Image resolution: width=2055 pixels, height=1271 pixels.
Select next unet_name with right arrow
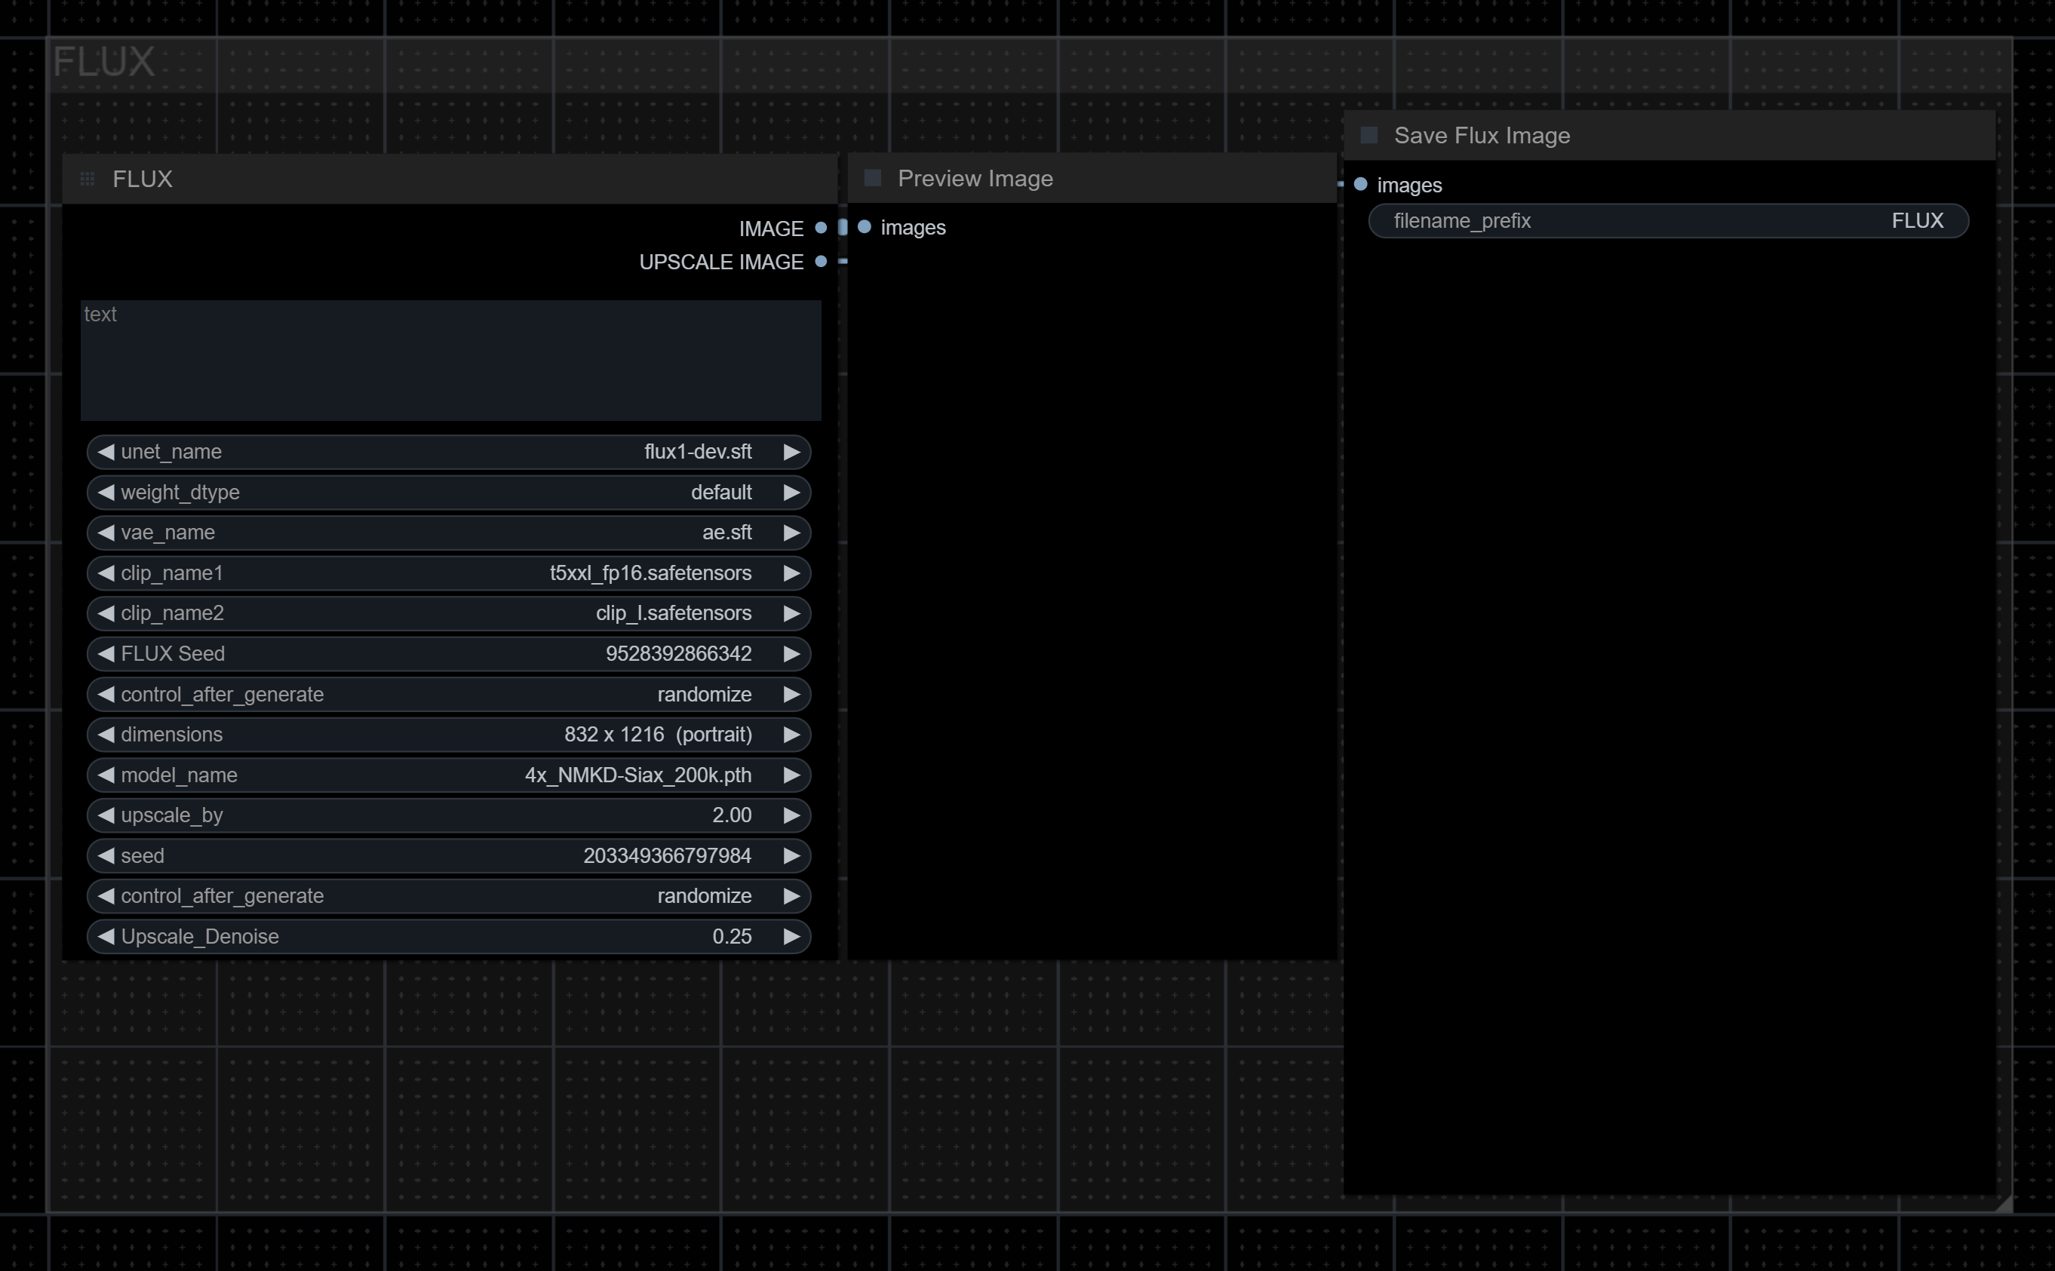[791, 453]
